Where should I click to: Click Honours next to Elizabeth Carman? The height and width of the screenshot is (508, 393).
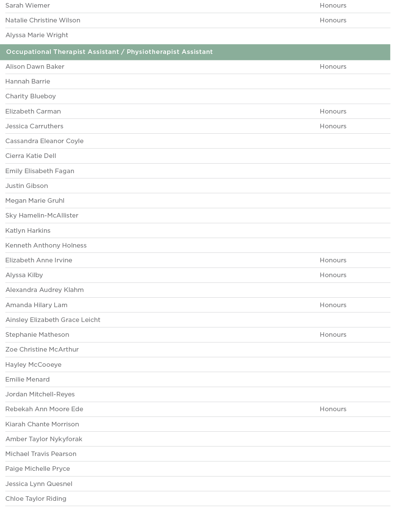coord(333,112)
